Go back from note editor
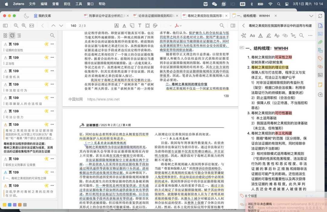Viewport: 327px width, 212px height. tap(243, 26)
